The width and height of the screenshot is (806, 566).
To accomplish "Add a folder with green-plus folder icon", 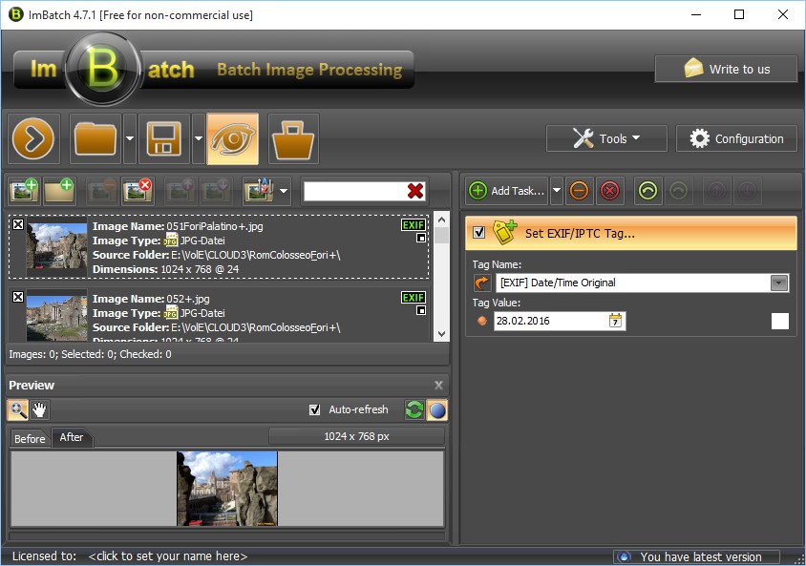I will pos(59,191).
